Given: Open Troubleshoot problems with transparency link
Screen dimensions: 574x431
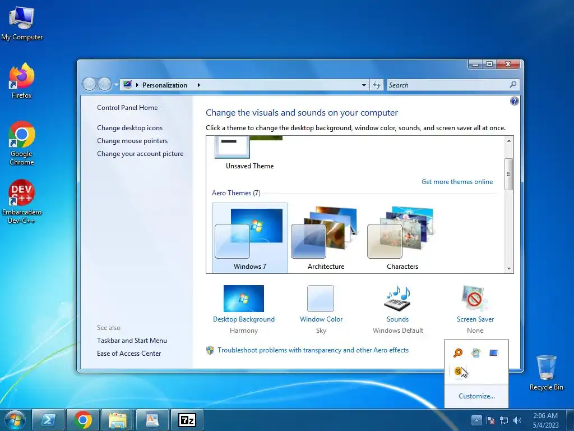Looking at the screenshot, I should (x=313, y=350).
